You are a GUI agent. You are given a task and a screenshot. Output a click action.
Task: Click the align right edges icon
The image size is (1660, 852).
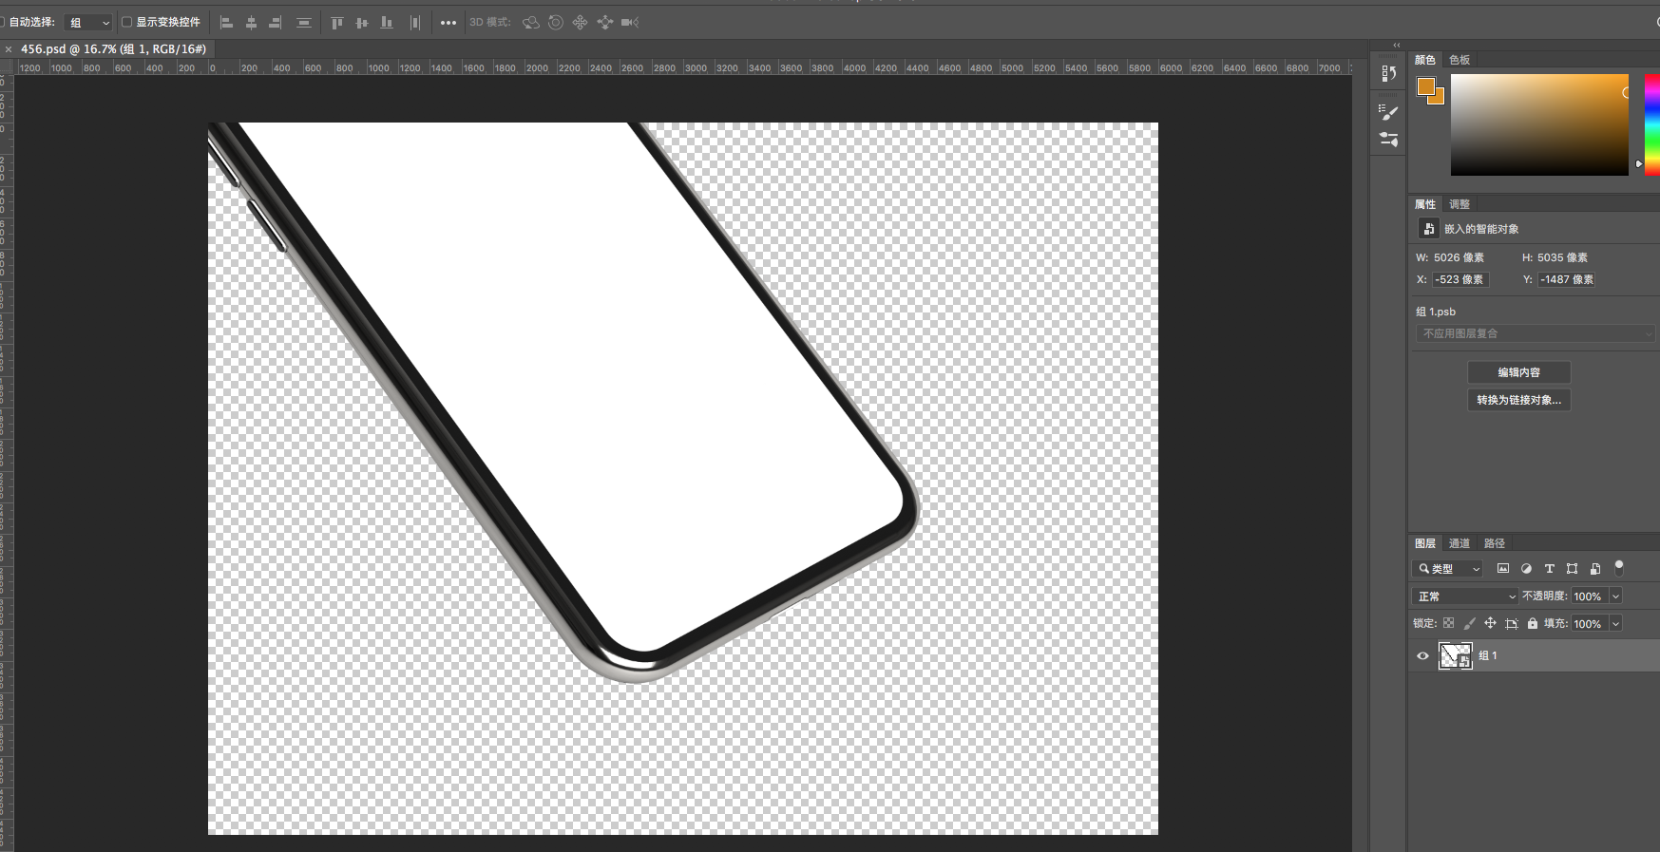tap(276, 23)
